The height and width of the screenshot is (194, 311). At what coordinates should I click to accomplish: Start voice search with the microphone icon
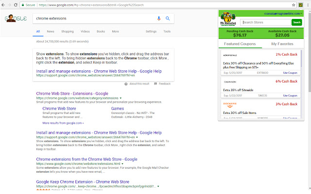[159, 18]
